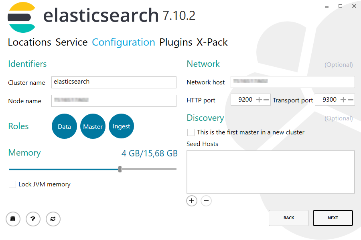Proceed with the NEXT button
Image resolution: width=361 pixels, height=240 pixels.
(333, 218)
